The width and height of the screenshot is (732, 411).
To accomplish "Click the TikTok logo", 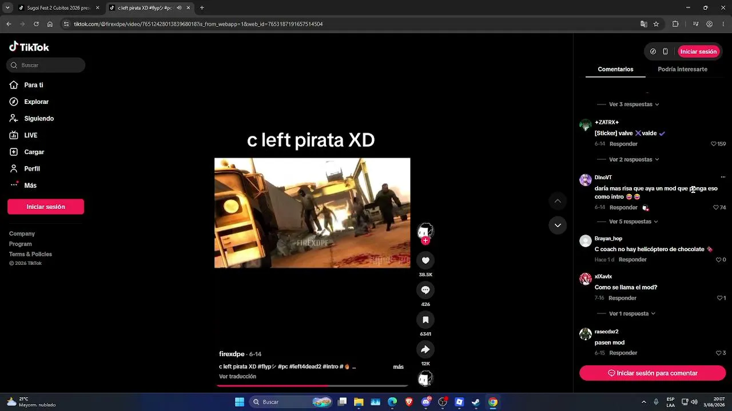I will click(x=29, y=47).
